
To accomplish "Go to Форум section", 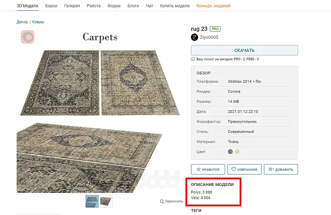I will point(114,6).
